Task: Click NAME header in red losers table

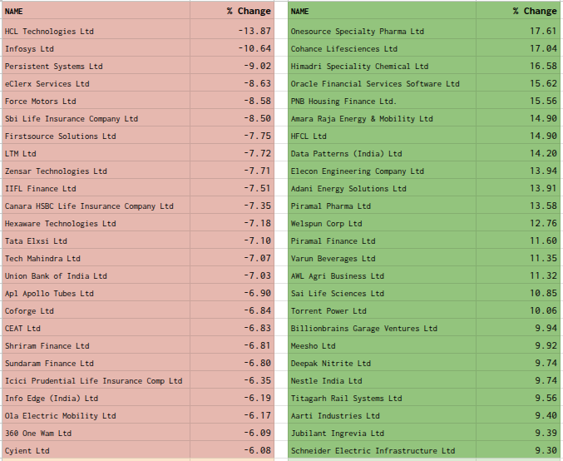Action: [13, 12]
